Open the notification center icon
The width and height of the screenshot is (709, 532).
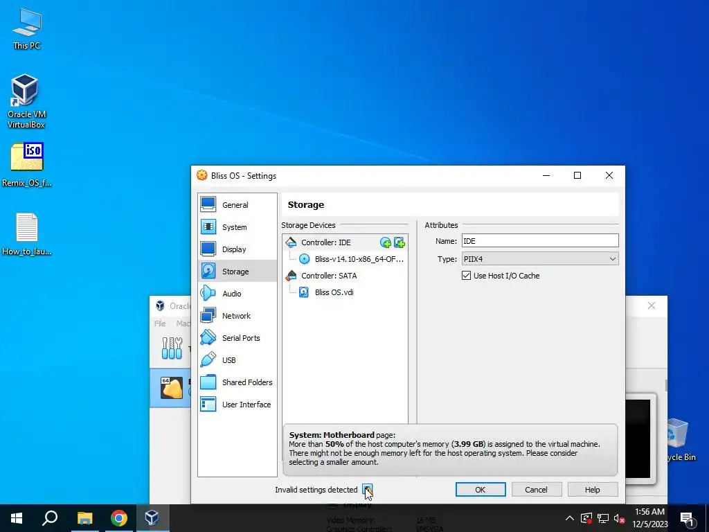click(x=686, y=518)
